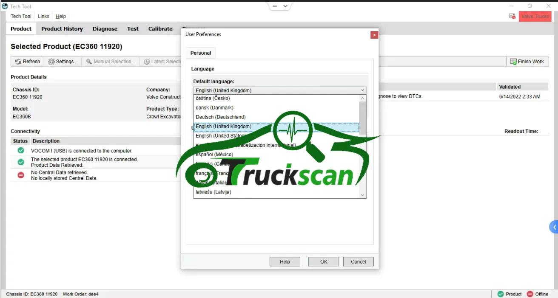
Task: Click the Cancel button in dialog
Action: [x=359, y=262]
